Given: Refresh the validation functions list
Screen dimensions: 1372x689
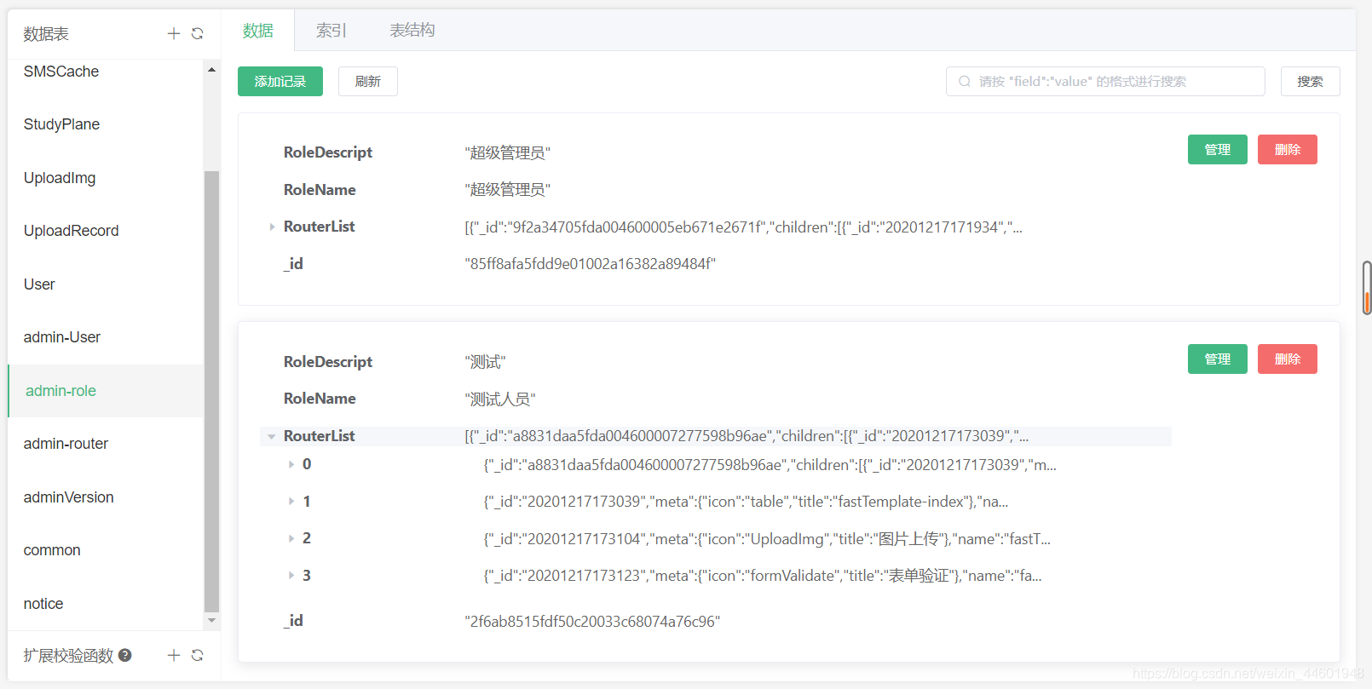Looking at the screenshot, I should (x=198, y=655).
